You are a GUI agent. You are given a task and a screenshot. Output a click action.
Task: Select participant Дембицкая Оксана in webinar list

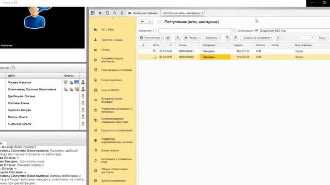pos(21,96)
